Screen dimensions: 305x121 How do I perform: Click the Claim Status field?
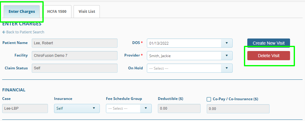pos(75,68)
